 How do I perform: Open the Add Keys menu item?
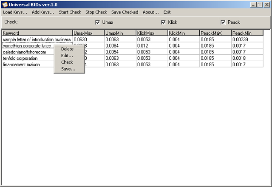point(43,12)
